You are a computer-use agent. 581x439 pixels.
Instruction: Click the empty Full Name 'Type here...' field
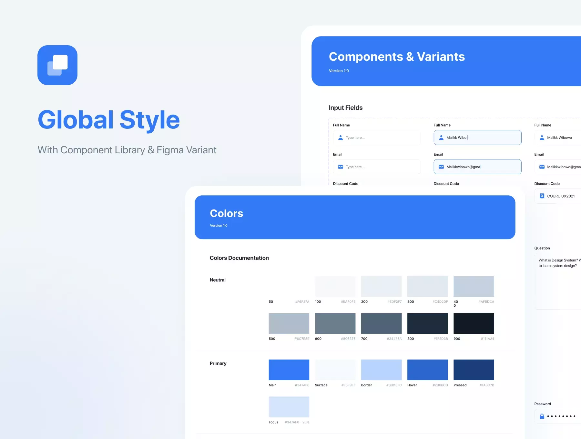[x=377, y=138]
